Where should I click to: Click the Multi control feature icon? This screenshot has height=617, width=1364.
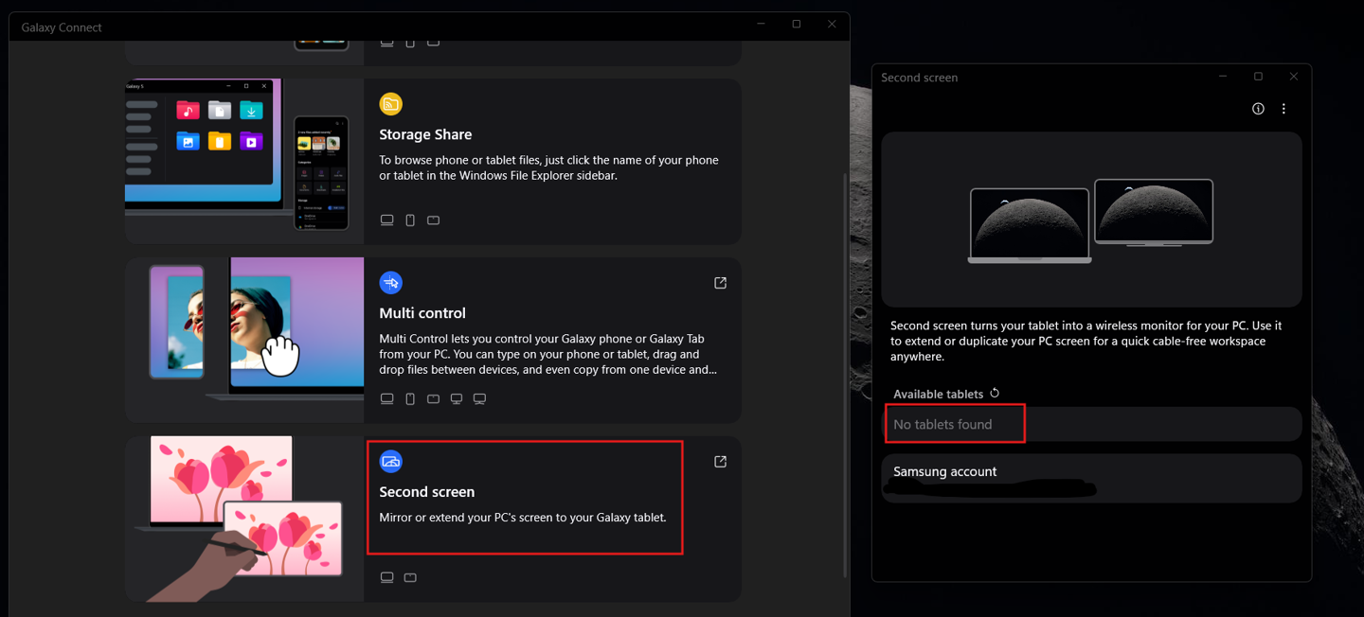(390, 282)
